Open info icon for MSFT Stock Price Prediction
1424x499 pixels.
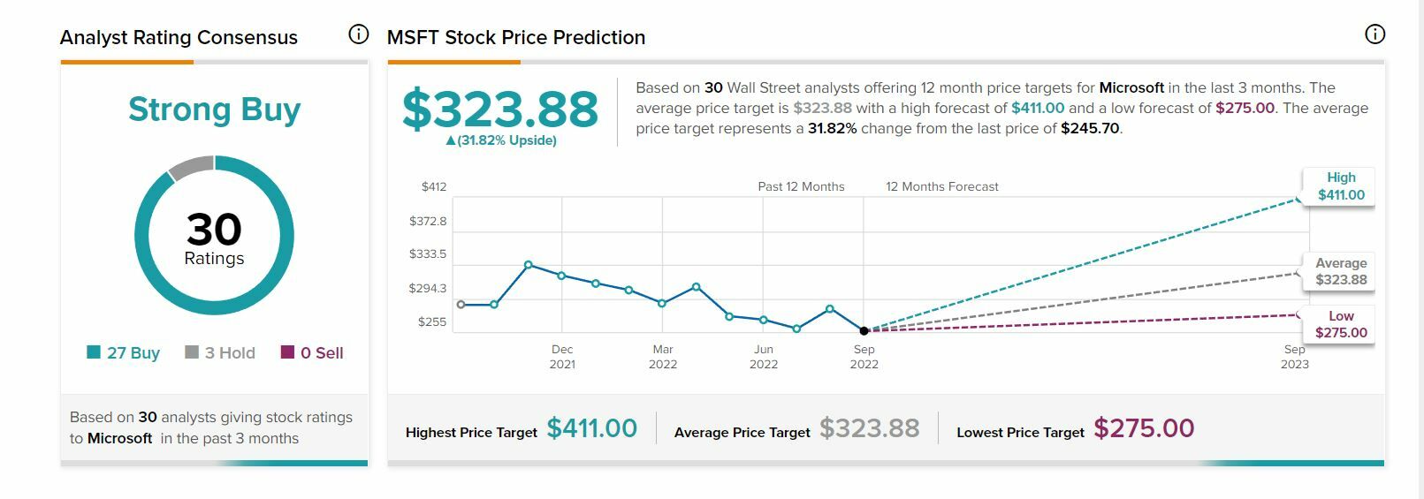[x=1375, y=34]
